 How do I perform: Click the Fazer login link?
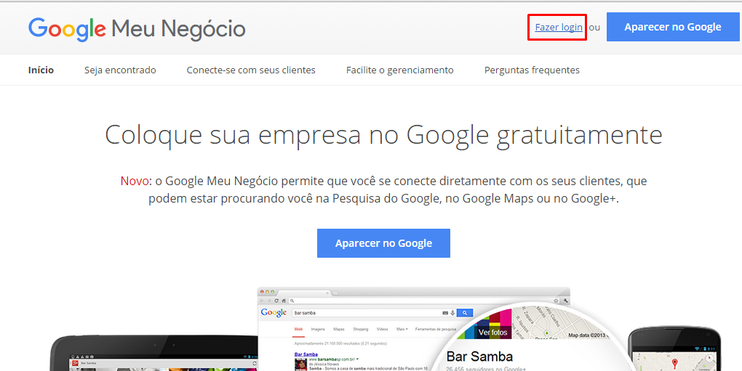[x=559, y=28]
